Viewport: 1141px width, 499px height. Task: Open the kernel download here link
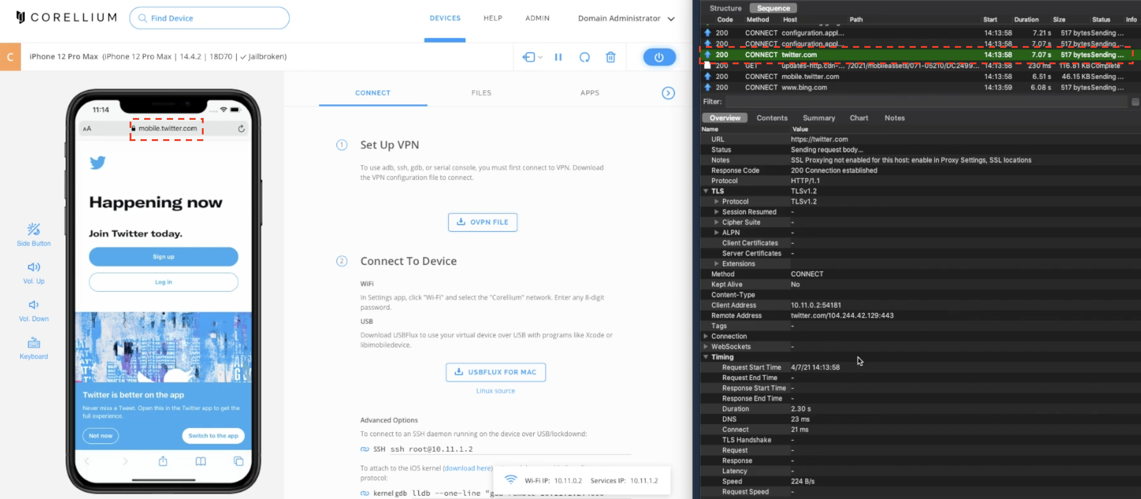click(x=467, y=468)
